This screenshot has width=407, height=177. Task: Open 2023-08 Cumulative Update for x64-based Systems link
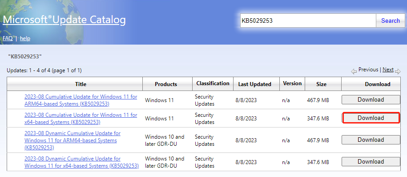click(x=81, y=119)
